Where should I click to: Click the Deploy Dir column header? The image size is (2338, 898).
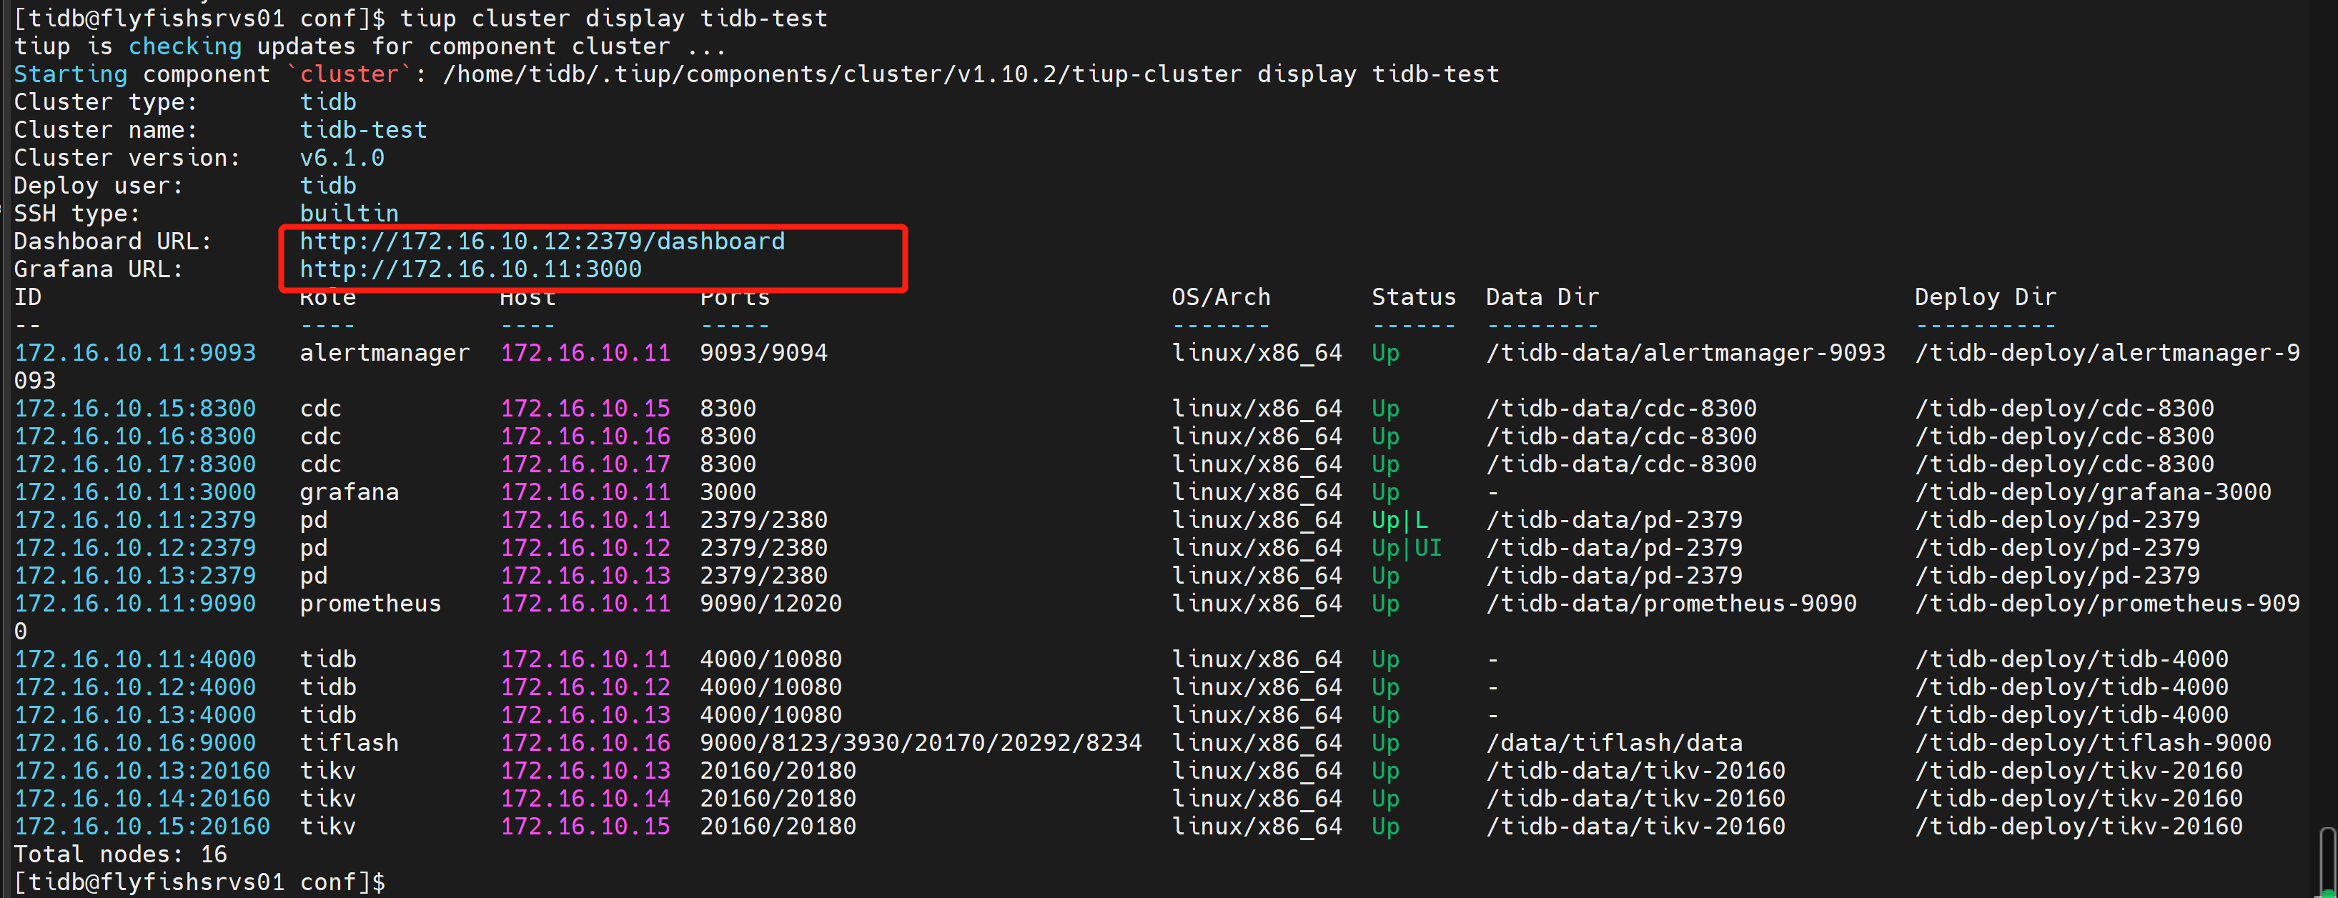pos(1985,297)
